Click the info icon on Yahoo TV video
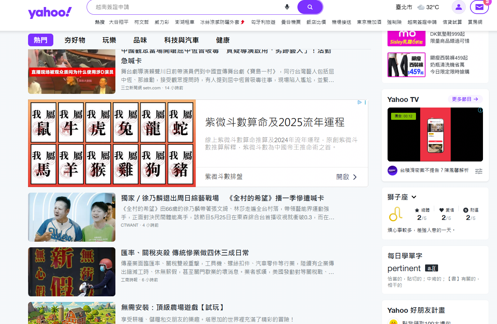The height and width of the screenshot is (324, 497). point(480,110)
